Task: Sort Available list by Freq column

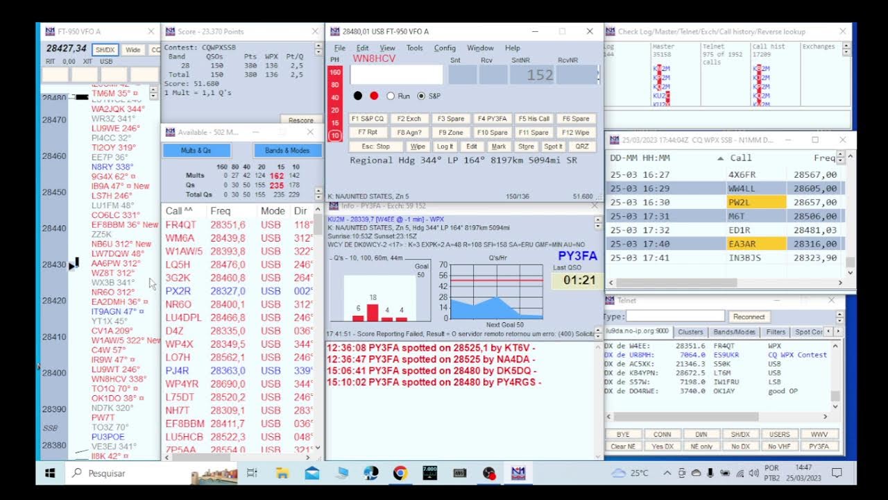Action: tap(232, 210)
